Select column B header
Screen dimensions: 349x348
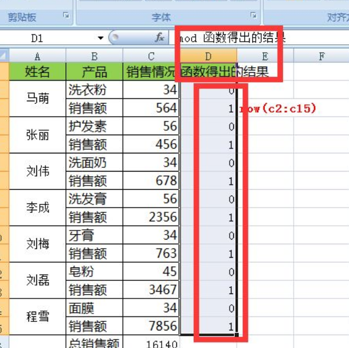[94, 56]
